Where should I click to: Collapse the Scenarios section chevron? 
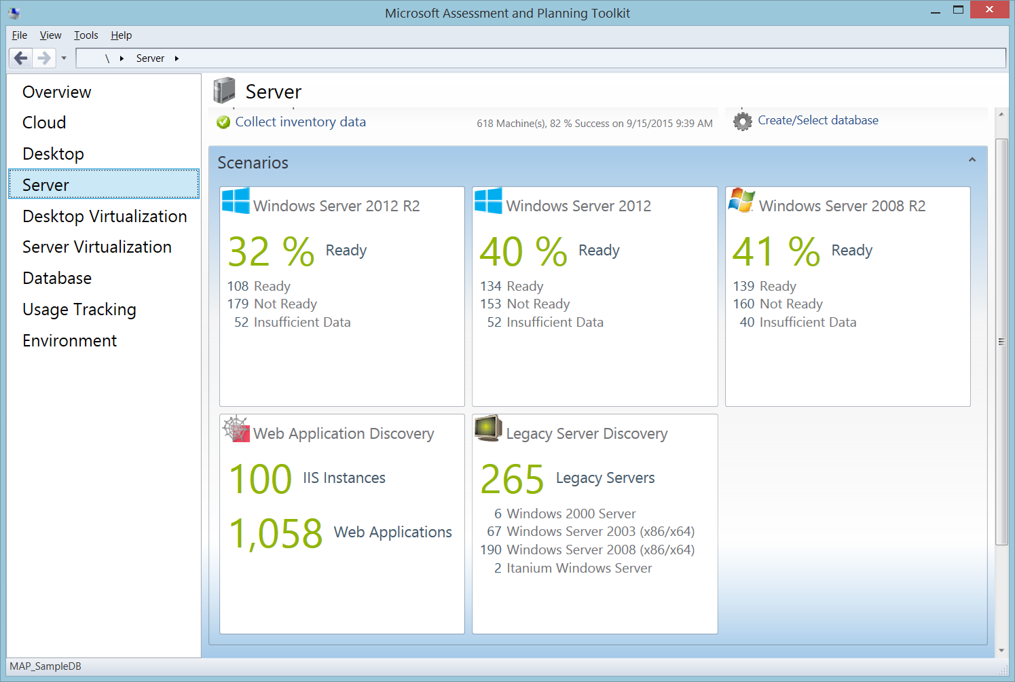pyautogui.click(x=972, y=158)
